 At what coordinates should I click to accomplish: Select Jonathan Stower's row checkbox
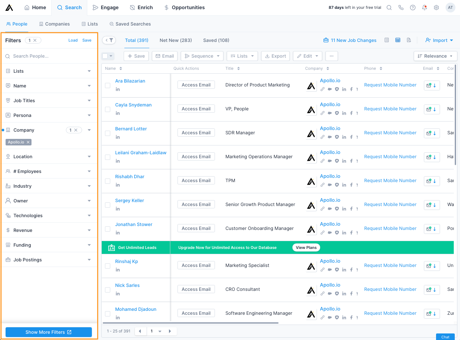tap(108, 229)
